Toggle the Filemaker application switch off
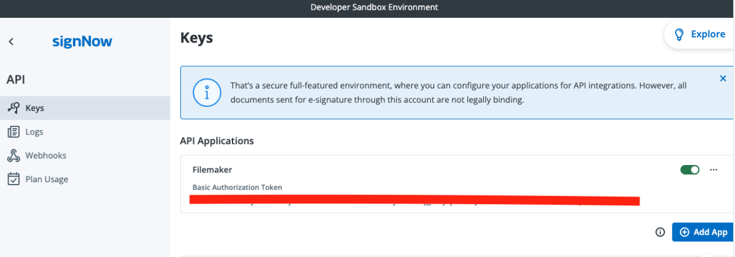This screenshot has width=735, height=257. click(x=690, y=170)
